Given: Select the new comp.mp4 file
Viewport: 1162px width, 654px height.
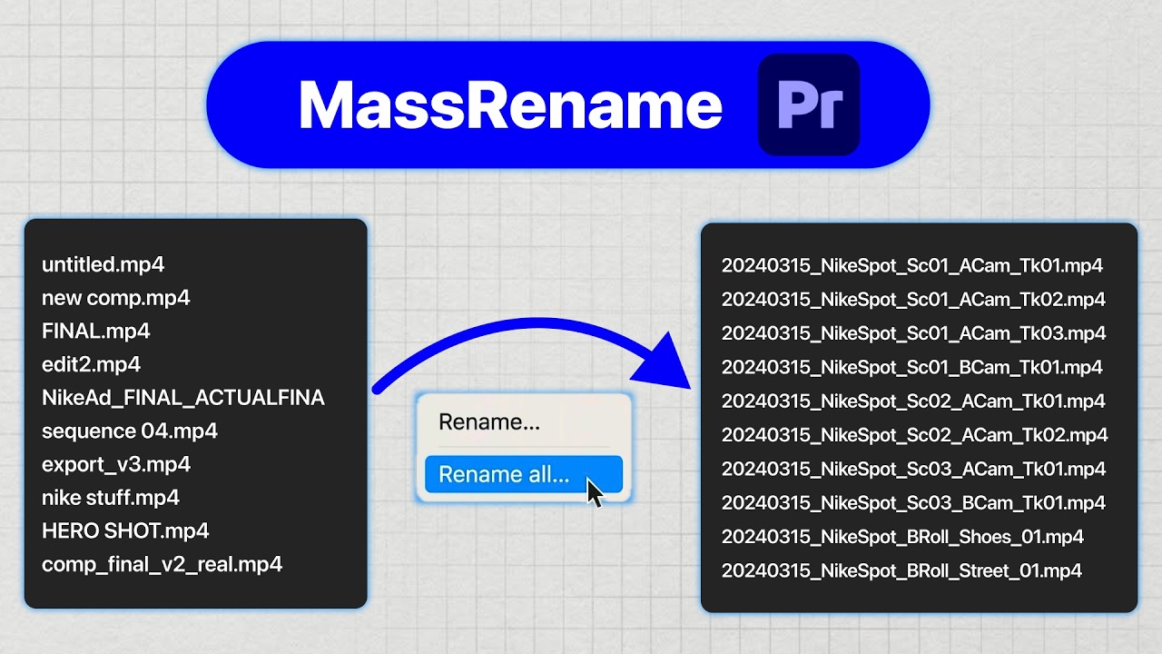Looking at the screenshot, I should [x=115, y=298].
